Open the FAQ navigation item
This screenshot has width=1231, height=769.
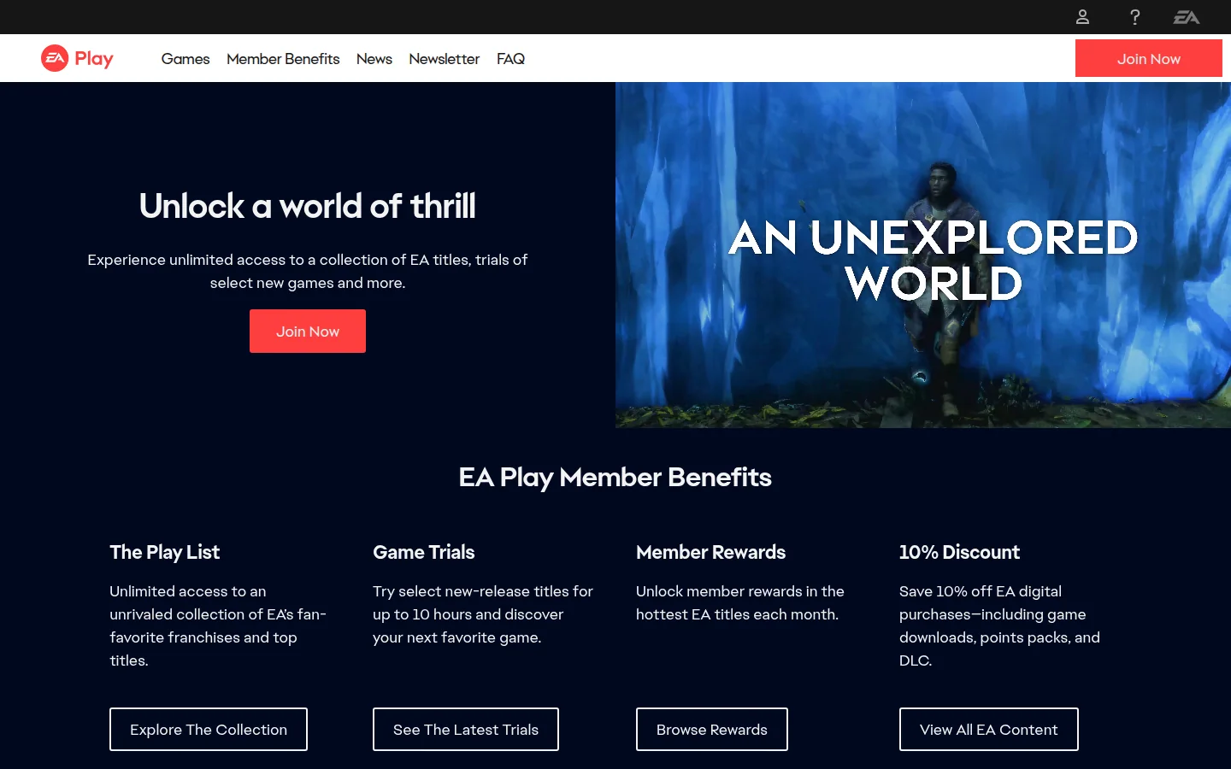[x=510, y=59]
